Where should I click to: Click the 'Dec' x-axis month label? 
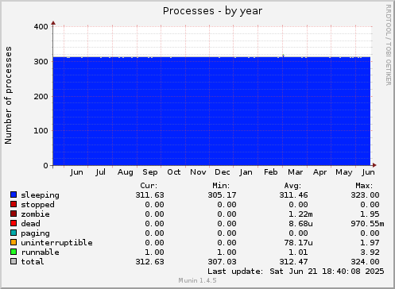[x=223, y=172]
